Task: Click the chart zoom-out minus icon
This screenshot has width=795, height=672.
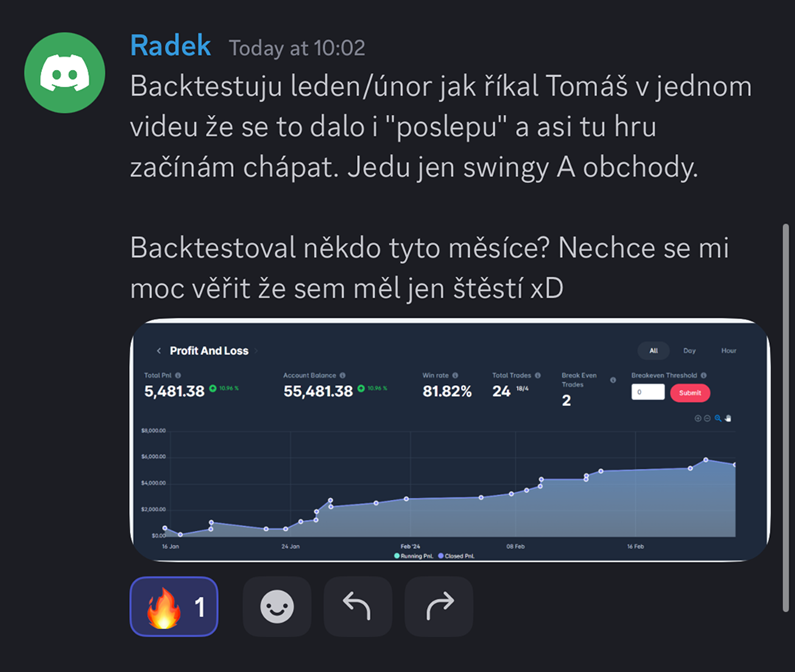Action: (707, 418)
